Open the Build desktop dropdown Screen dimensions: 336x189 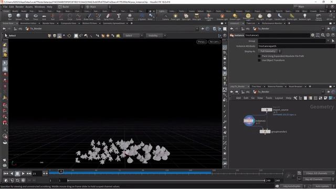tap(70, 7)
